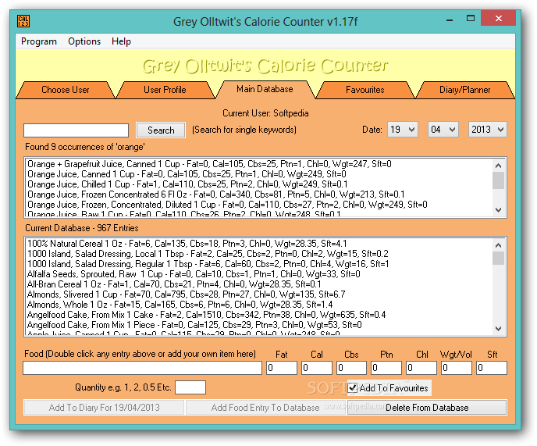Screen dimensions: 537x446
Task: Open the Options menu
Action: [84, 41]
